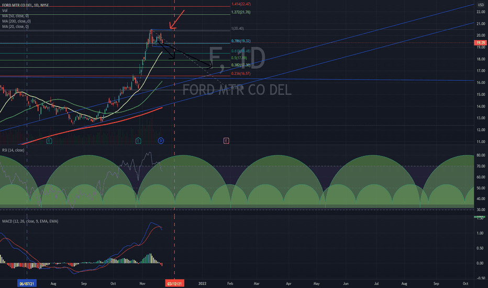This screenshot has width=488, height=288.
Task: Select the MA (200, close, 0) legend
Action: click(16, 21)
